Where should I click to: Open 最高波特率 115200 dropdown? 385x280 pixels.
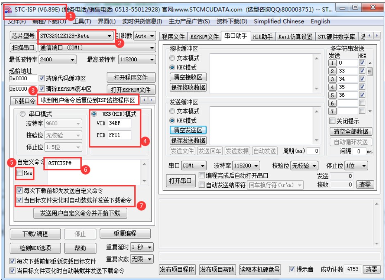click(x=137, y=59)
